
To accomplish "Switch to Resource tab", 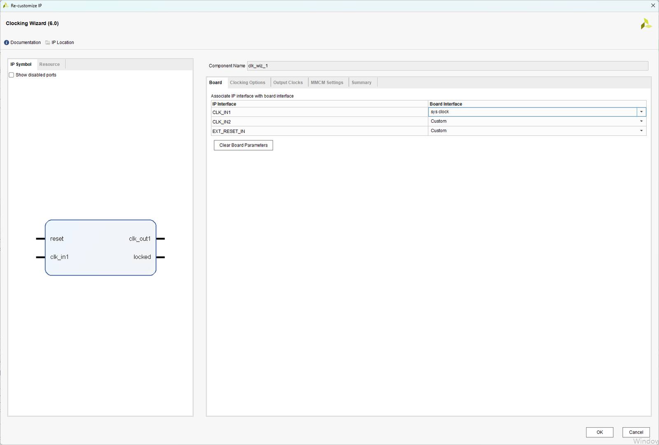I will click(49, 64).
